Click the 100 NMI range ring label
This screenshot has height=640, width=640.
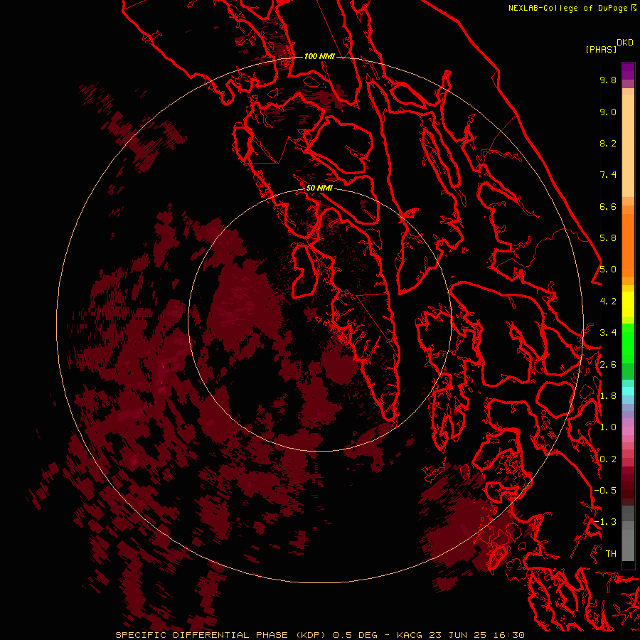(319, 56)
